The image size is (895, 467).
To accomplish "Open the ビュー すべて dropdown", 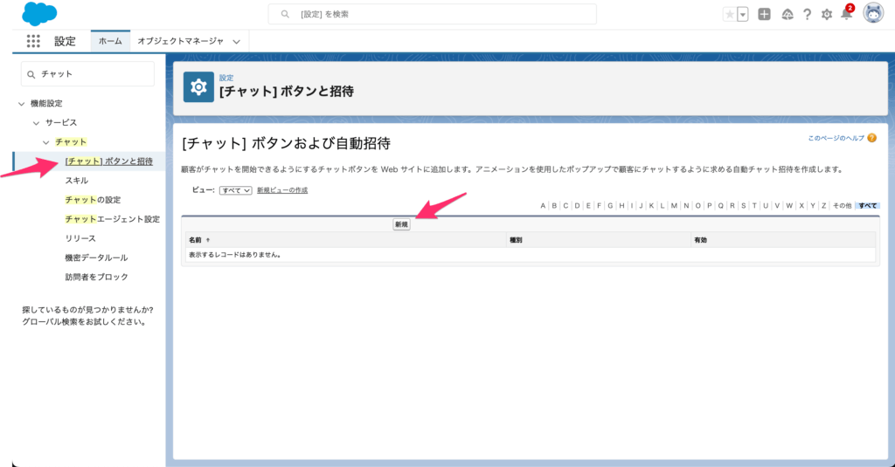I will (x=235, y=190).
